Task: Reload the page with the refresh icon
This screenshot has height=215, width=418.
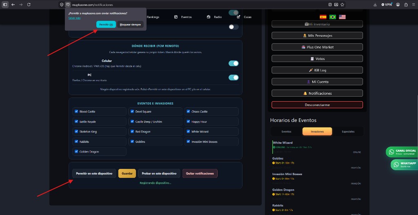Action: coord(29,4)
